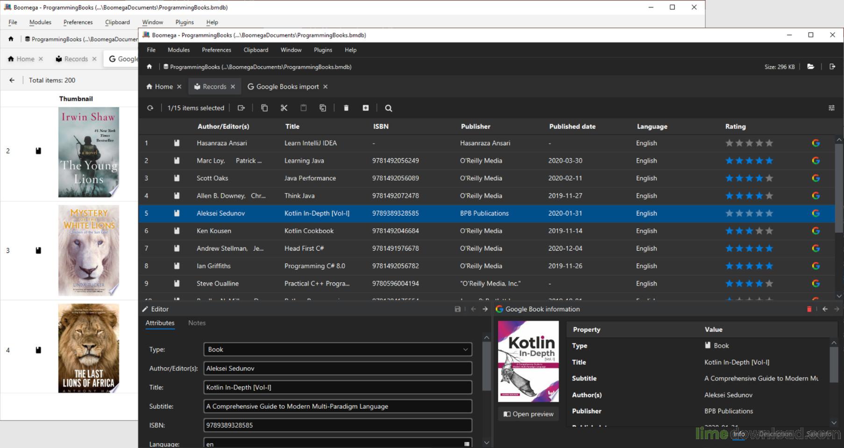Click the duplicate record icon
Screen dimensions: 844x448
(x=323, y=108)
